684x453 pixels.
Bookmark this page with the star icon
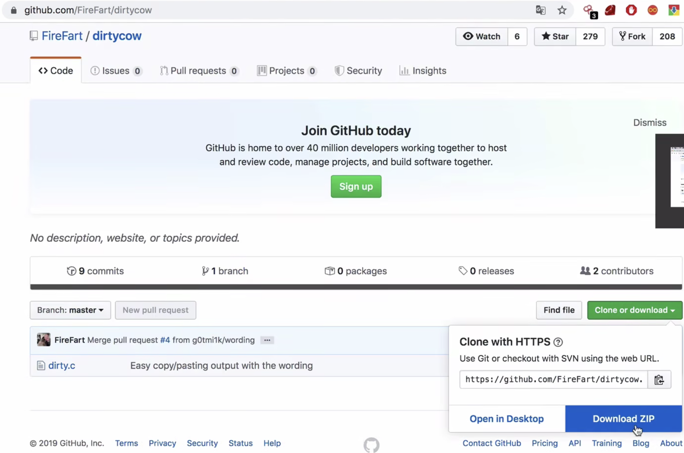562,10
